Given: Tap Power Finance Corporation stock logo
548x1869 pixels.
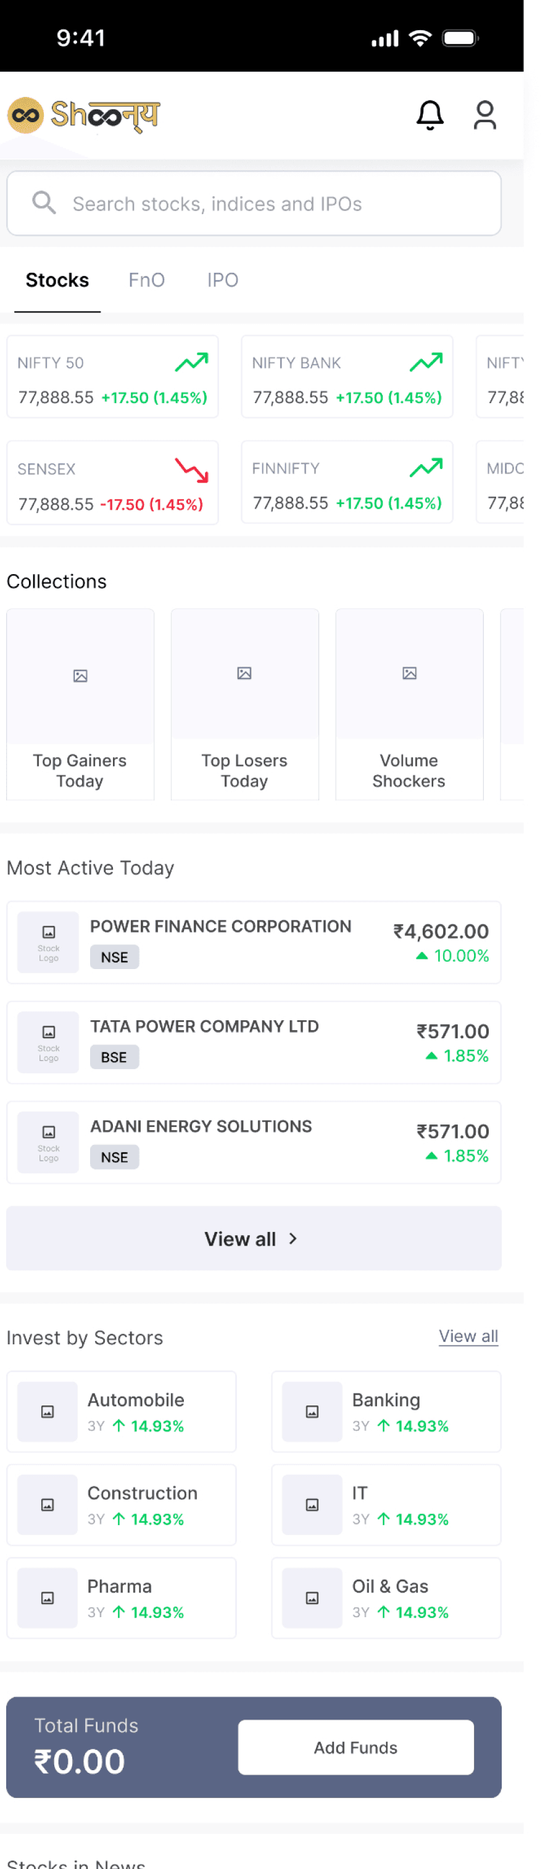Looking at the screenshot, I should click(49, 941).
